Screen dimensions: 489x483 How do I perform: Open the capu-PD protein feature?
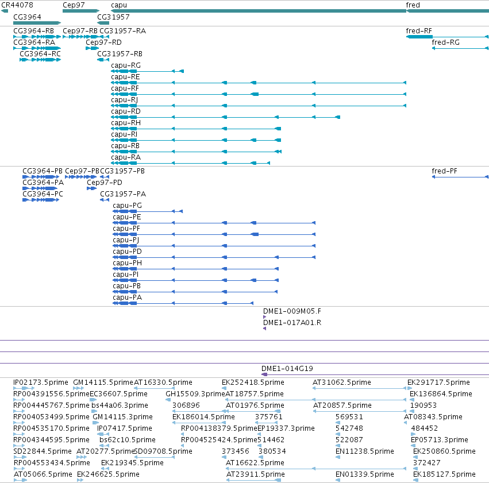[x=214, y=257]
